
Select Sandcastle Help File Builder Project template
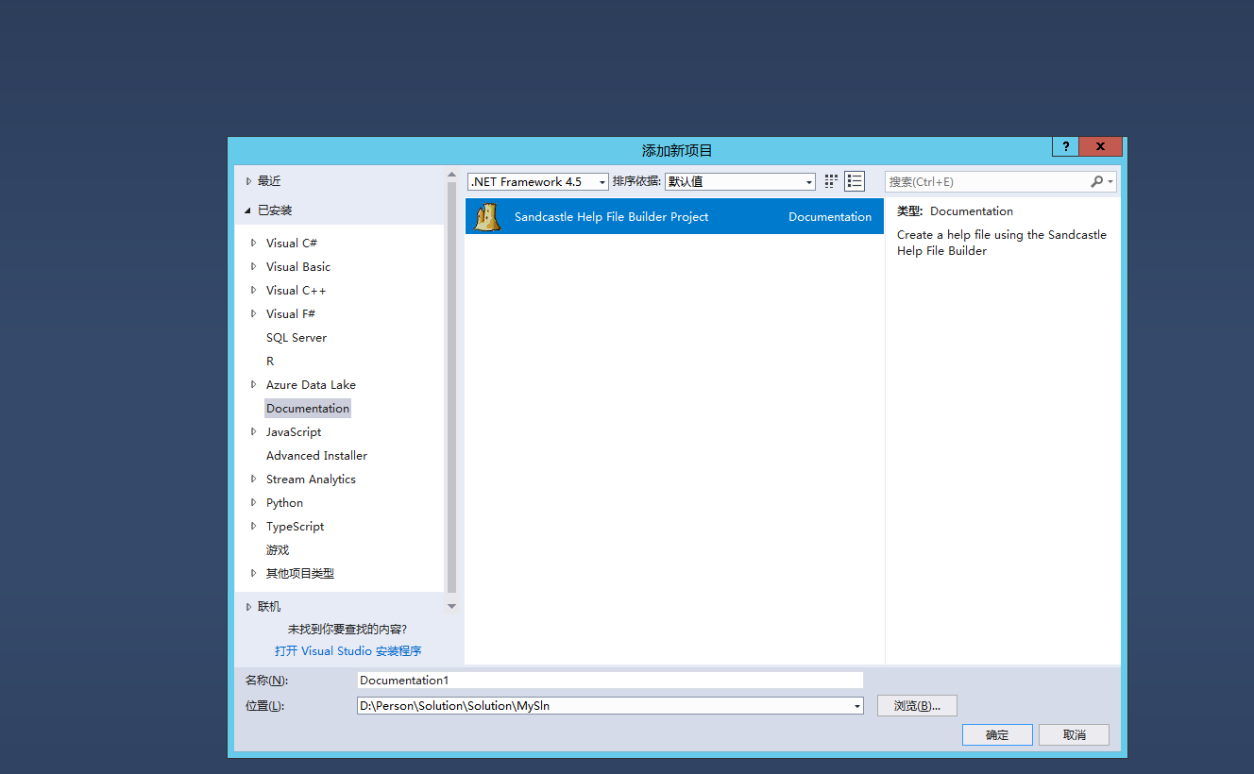point(674,216)
